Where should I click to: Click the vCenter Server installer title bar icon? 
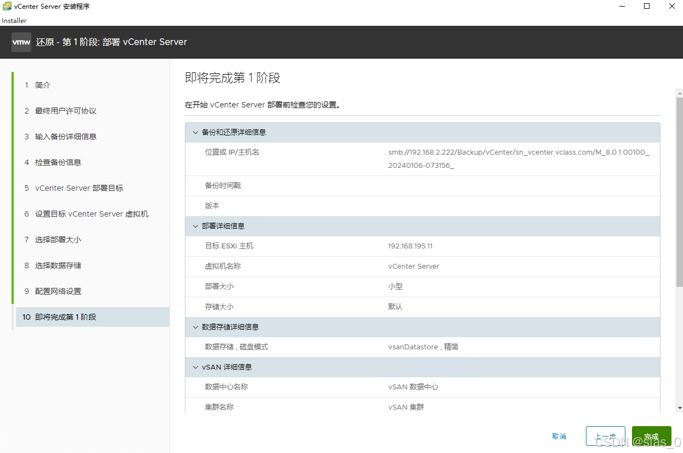tap(7, 7)
